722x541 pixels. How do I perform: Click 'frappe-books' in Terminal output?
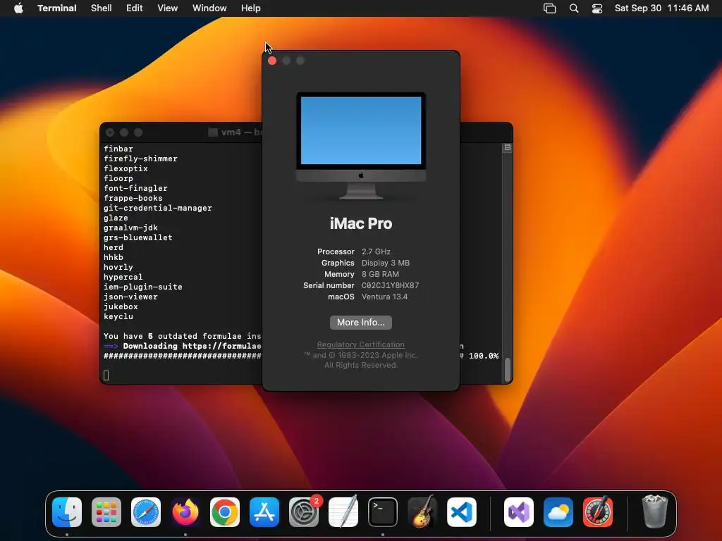pos(133,198)
